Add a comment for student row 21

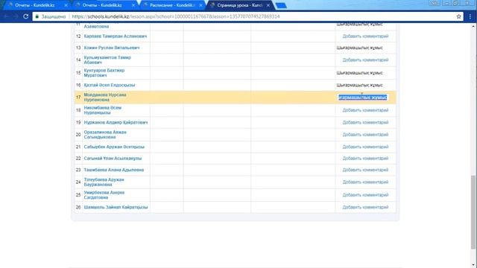(x=365, y=147)
